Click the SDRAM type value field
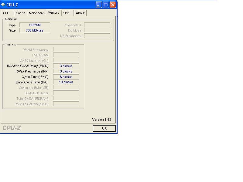 pyautogui.click(x=35, y=25)
